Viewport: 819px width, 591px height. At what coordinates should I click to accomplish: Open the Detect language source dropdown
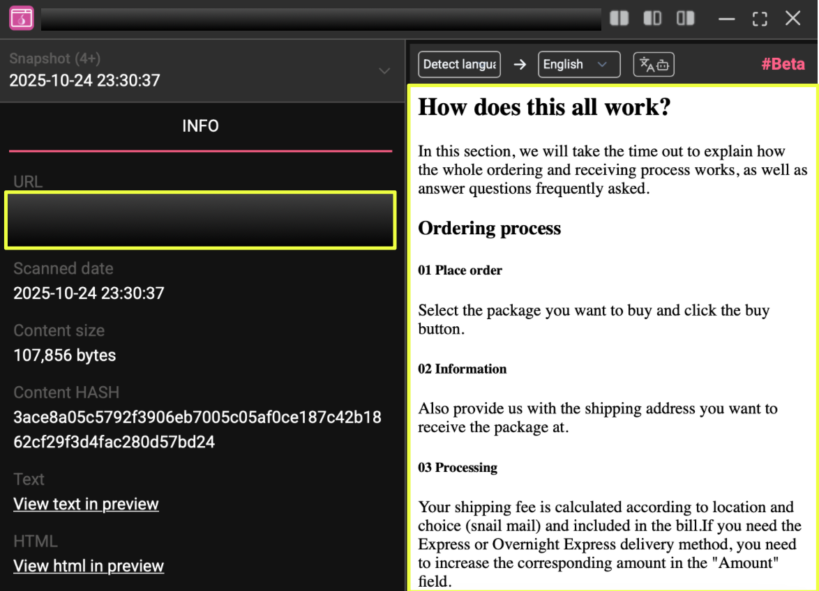[x=459, y=65]
